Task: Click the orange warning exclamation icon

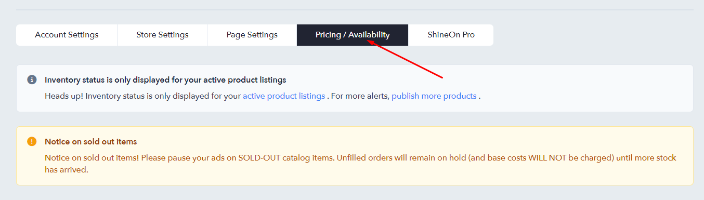Action: [32, 141]
